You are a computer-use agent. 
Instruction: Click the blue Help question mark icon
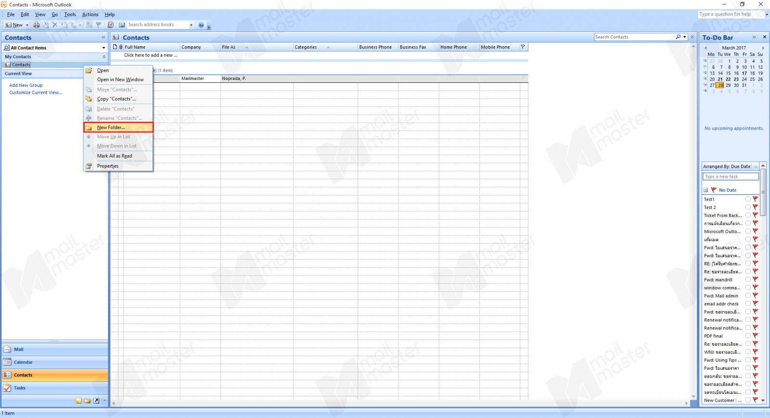(201, 25)
